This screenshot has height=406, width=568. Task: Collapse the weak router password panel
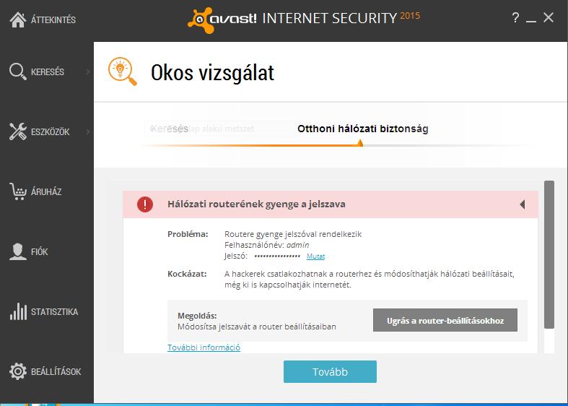pyautogui.click(x=522, y=204)
